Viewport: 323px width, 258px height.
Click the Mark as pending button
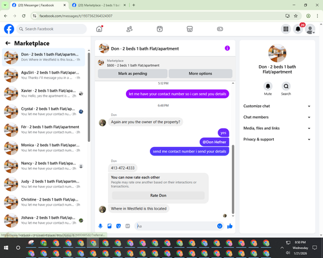point(132,74)
